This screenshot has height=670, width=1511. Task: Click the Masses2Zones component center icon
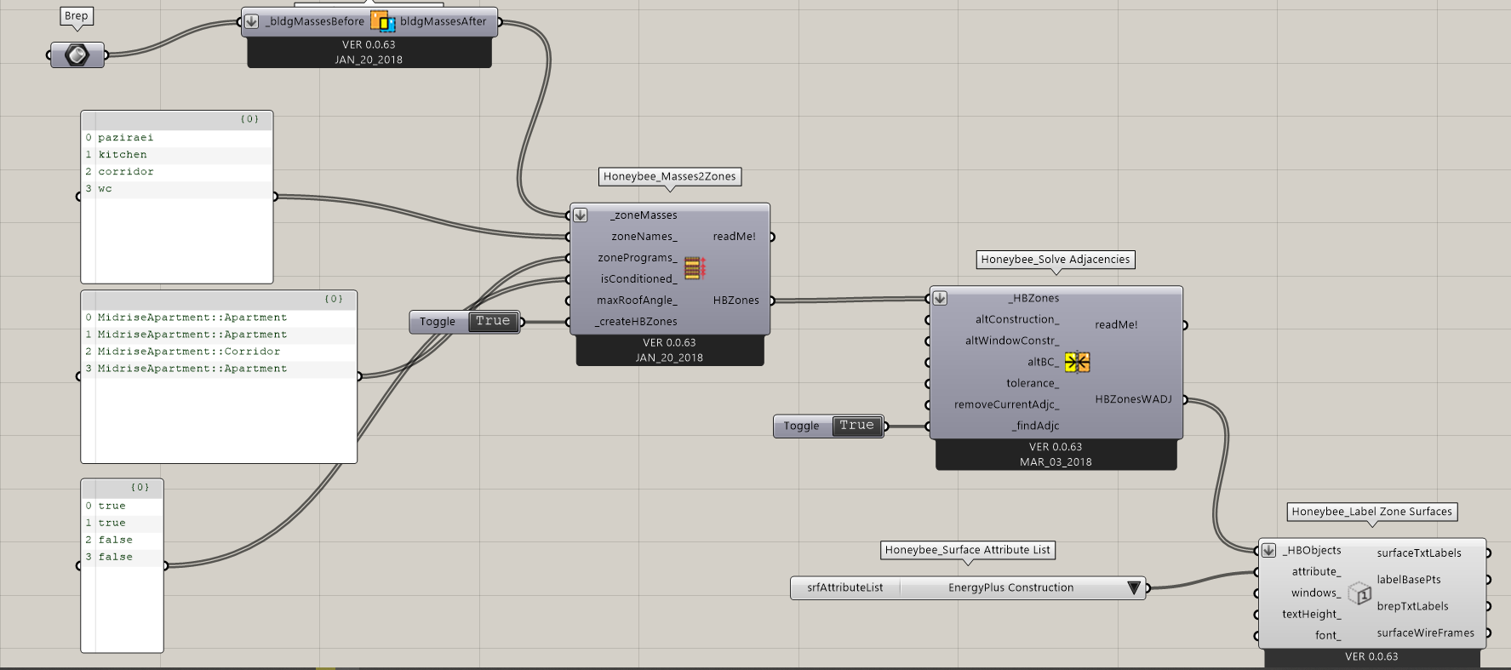tap(695, 268)
